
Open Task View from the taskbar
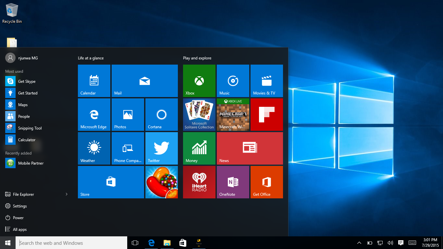[135, 243]
